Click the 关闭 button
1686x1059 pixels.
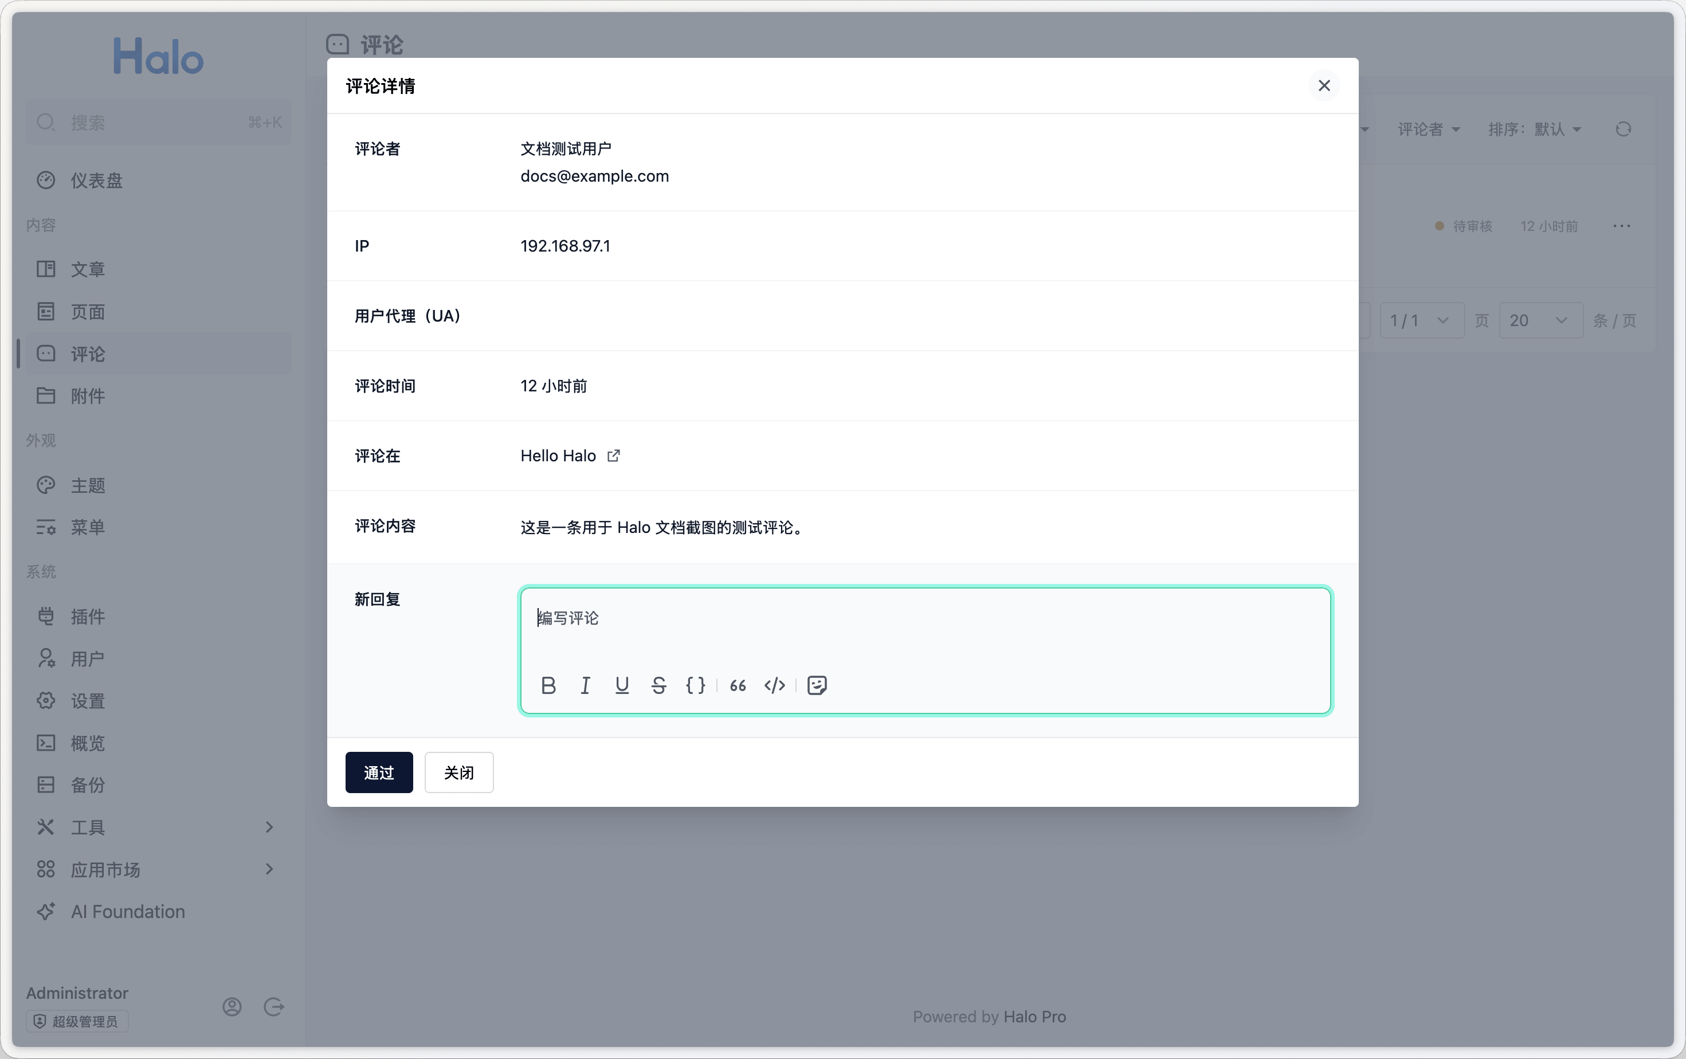(x=458, y=772)
